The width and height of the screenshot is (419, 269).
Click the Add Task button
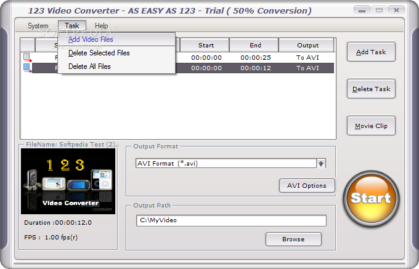(371, 52)
